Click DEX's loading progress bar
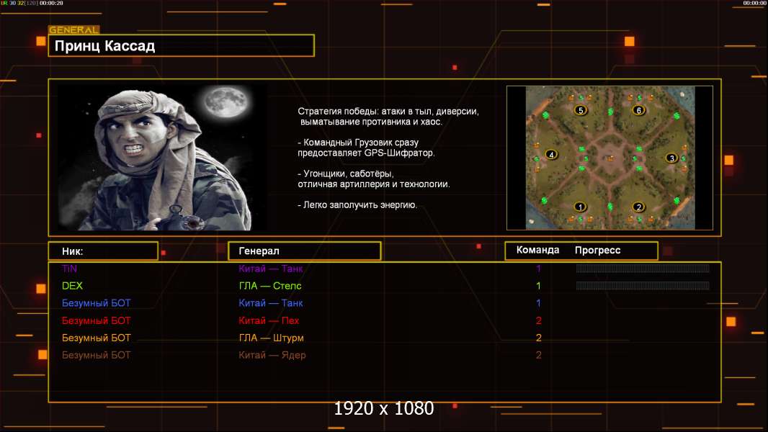 [x=643, y=285]
